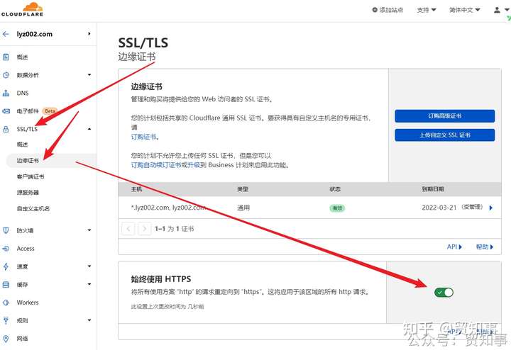Screen dimensions: 511x350
Task: Follow the 订购证书 link
Action: 143,137
